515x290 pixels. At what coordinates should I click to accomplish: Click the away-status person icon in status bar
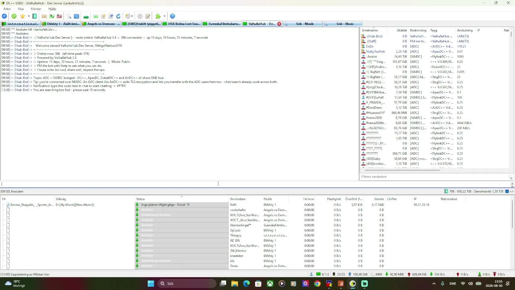311,274
